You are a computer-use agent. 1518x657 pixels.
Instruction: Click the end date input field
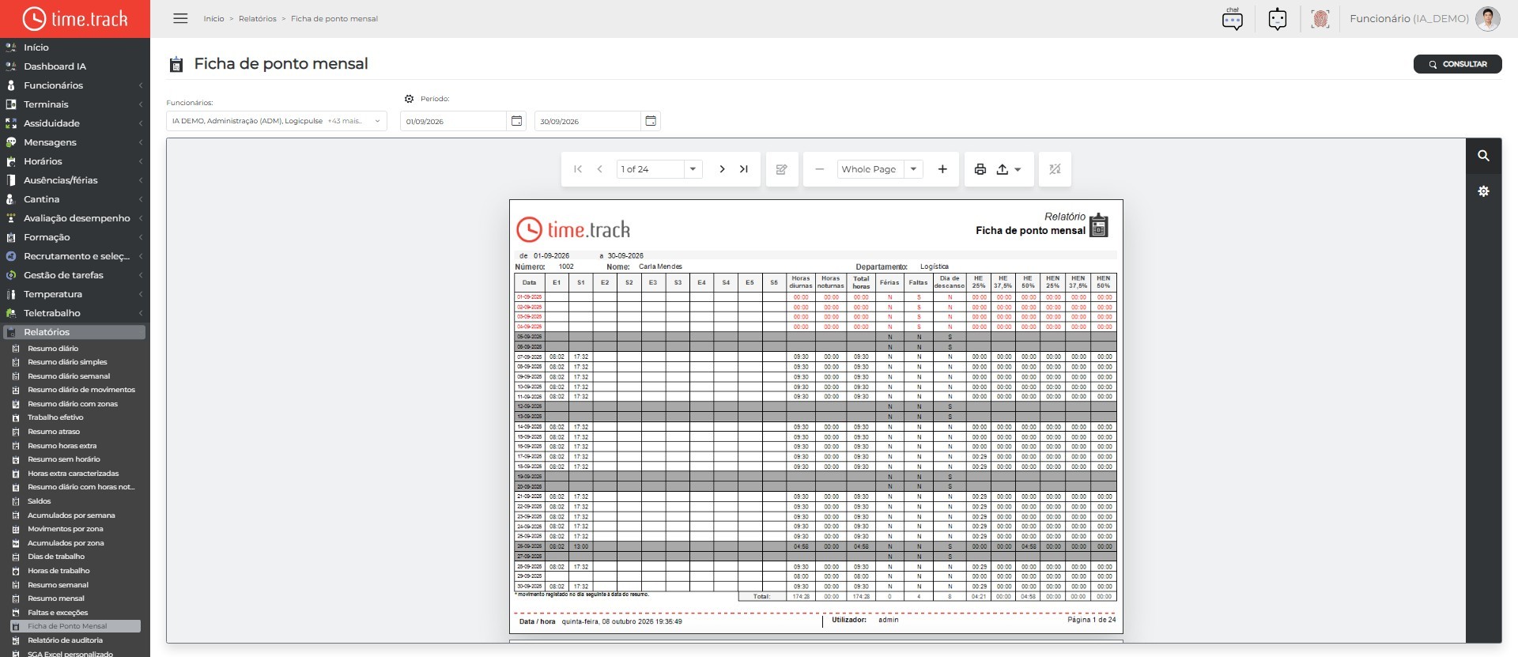(587, 121)
